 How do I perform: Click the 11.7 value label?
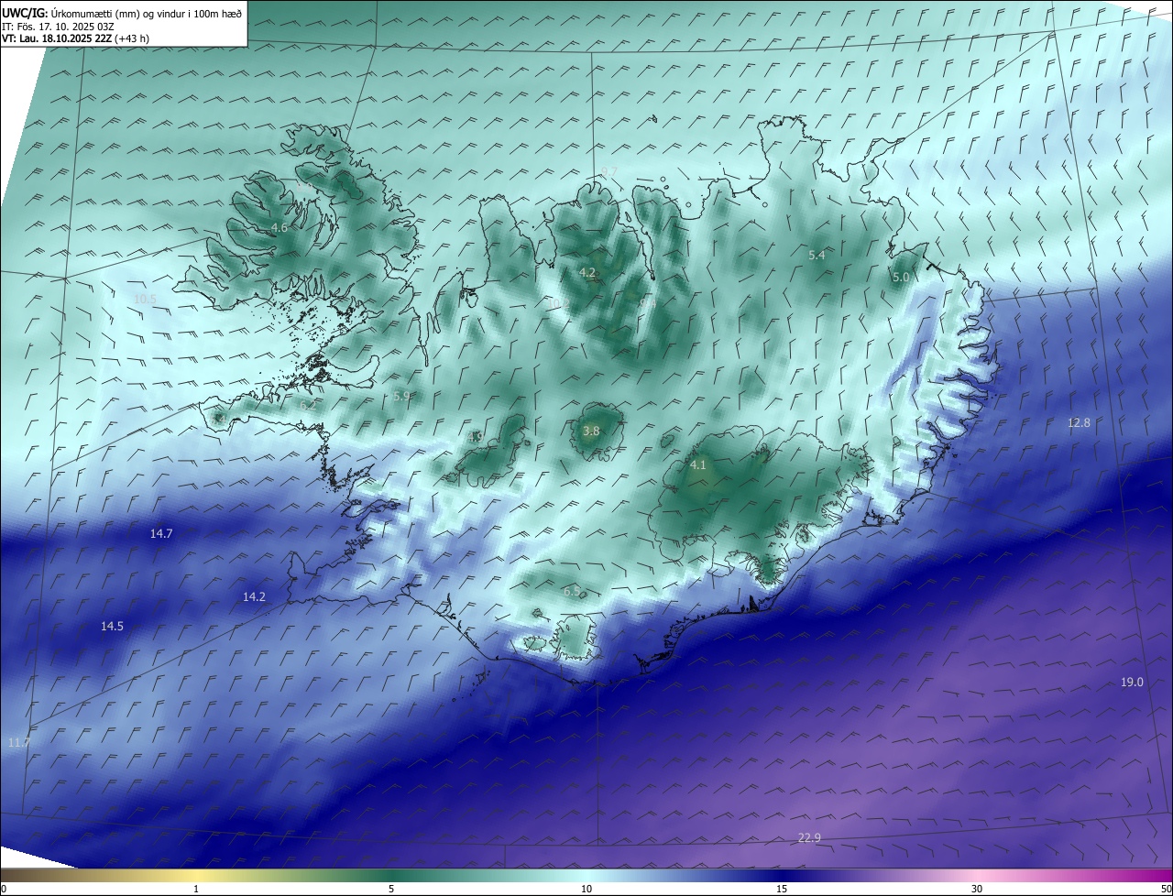18,742
